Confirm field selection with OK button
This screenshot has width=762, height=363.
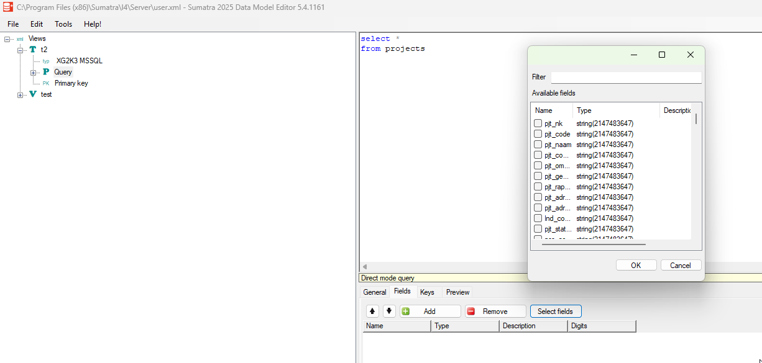coord(636,265)
